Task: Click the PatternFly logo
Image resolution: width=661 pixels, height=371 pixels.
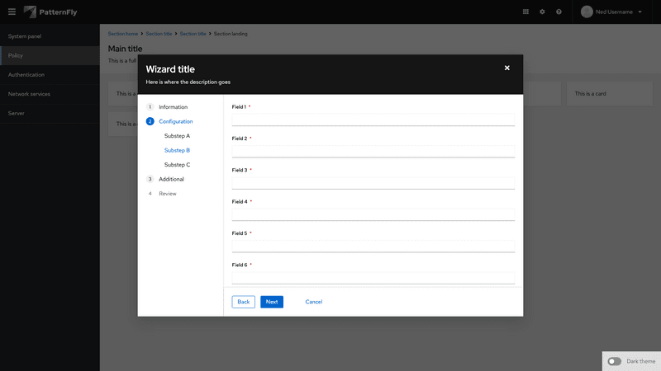Action: (52, 12)
